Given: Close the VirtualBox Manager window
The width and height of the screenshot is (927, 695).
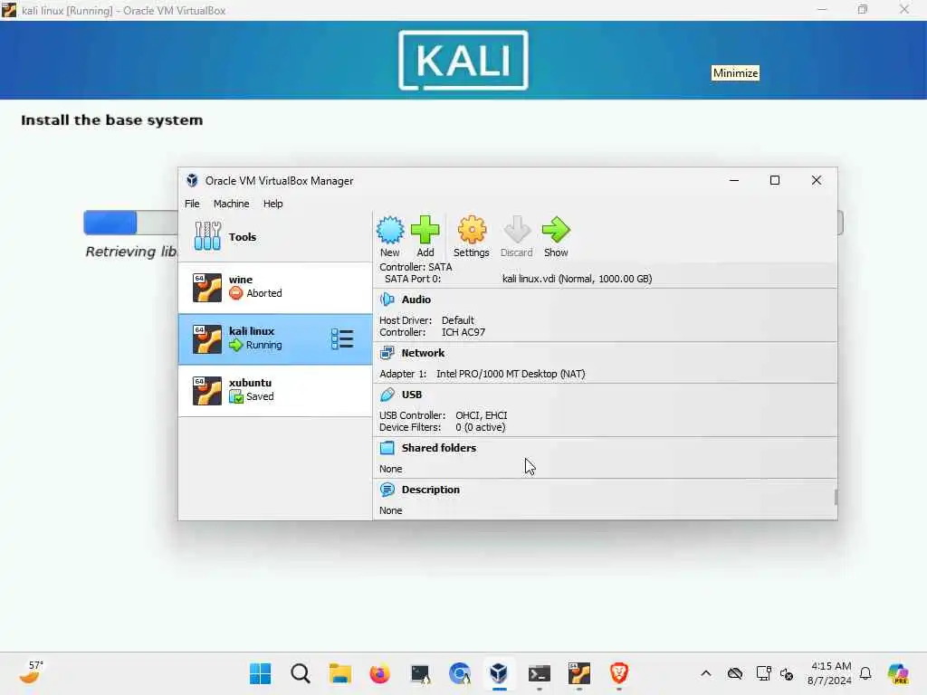Looking at the screenshot, I should coord(817,180).
